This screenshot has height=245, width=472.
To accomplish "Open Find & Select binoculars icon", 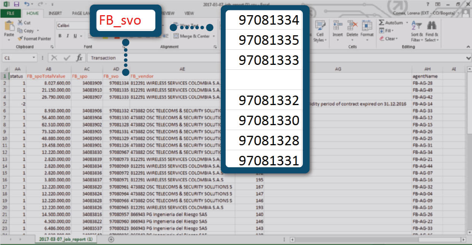I will coord(431,26).
